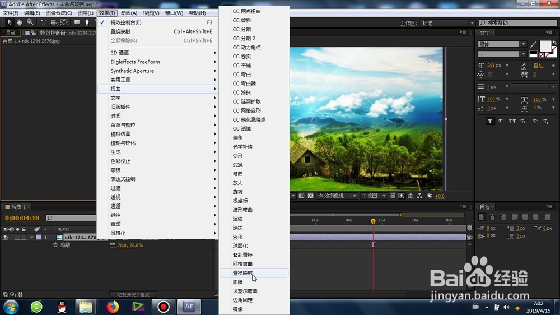Select the Pan Behind tool
This screenshot has width=560, height=315.
[x=64, y=22]
